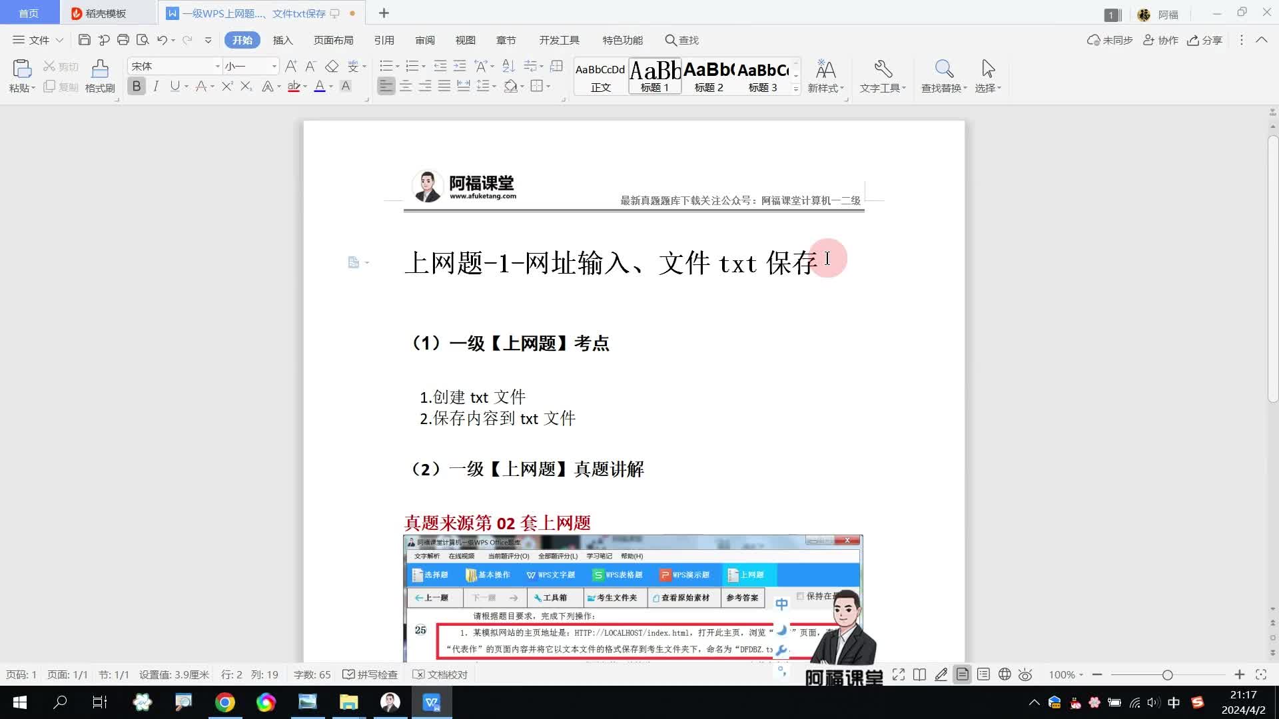
Task: Open the 插入 (Insert) ribbon tab
Action: pyautogui.click(x=282, y=40)
